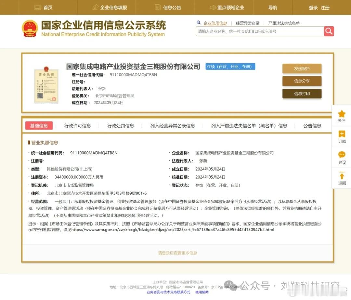Click the 返回 up-arrow return icon

click(x=342, y=175)
